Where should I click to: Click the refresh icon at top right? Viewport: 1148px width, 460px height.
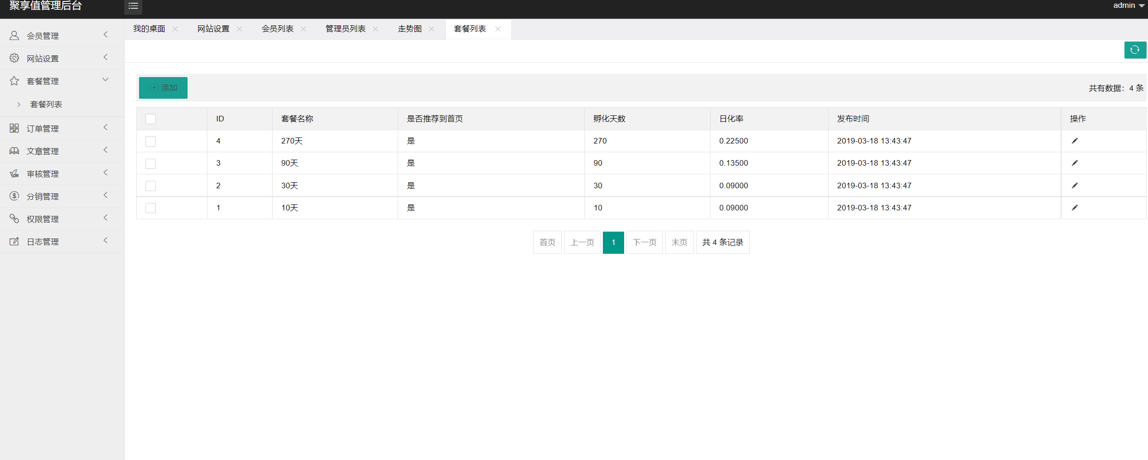tap(1135, 50)
